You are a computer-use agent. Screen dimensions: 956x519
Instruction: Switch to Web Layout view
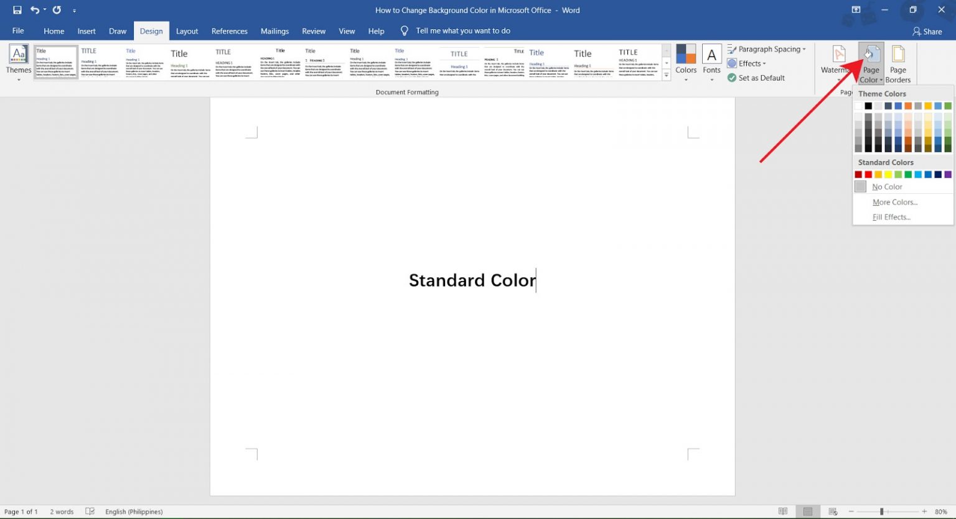point(833,512)
